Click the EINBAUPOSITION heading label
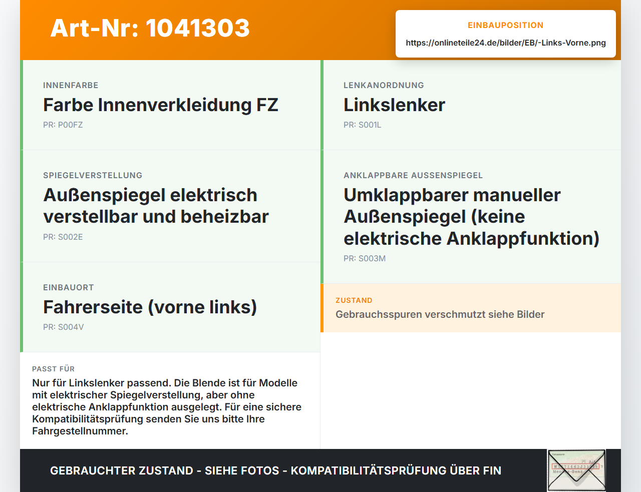The image size is (641, 492). pos(506,25)
